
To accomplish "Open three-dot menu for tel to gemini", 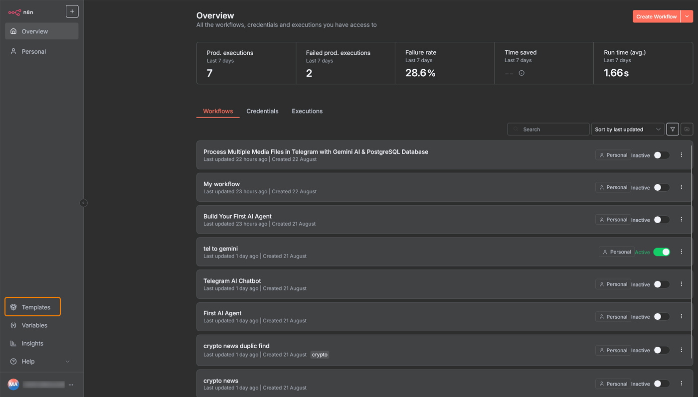I will point(682,252).
